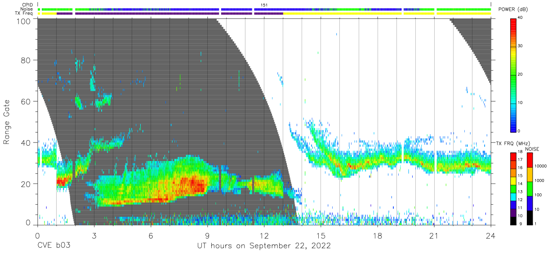Click the '30' tick on POWER color bar
The width and height of the screenshot is (552, 255).
[521, 46]
